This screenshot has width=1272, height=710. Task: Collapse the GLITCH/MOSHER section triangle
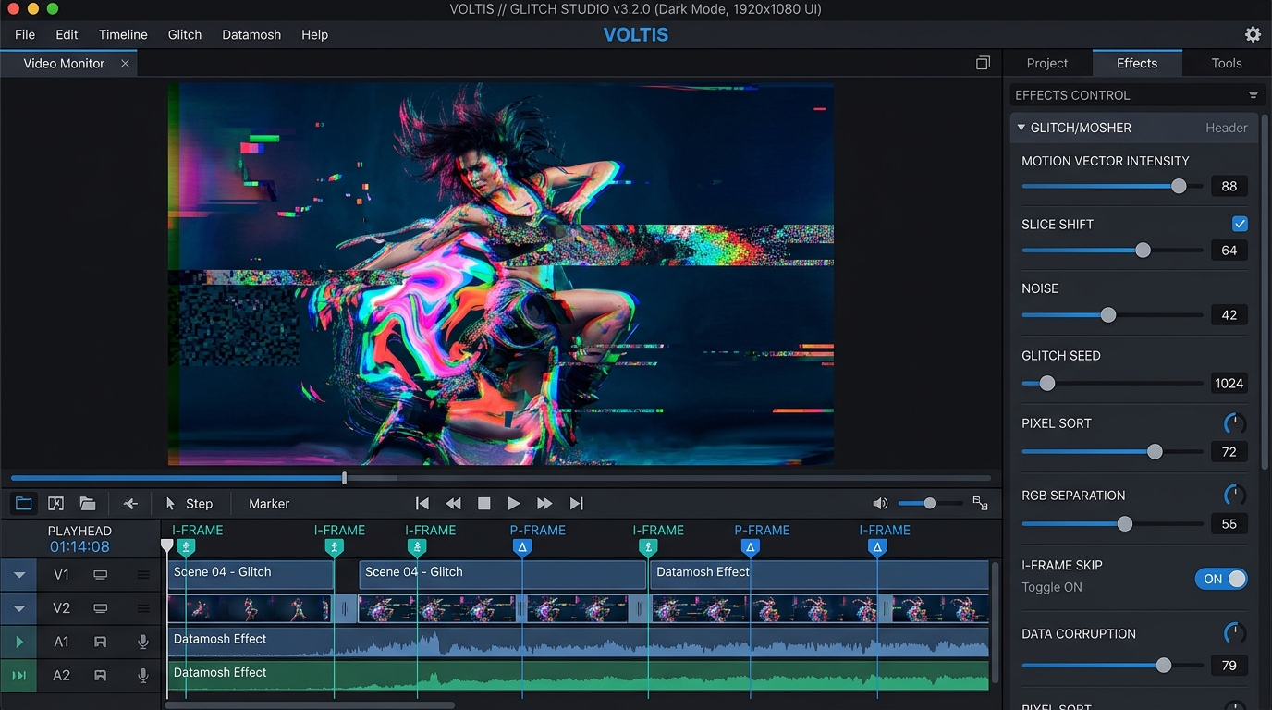(x=1021, y=128)
